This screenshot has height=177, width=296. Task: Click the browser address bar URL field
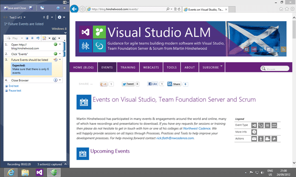[126, 9]
